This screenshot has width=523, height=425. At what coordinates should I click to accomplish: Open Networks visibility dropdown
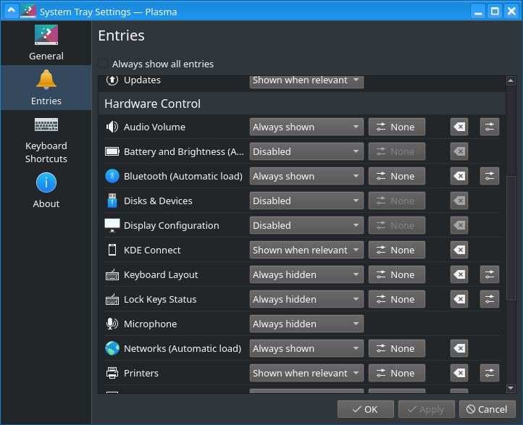[x=306, y=348]
